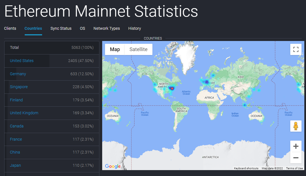Click the 169 (3.34%) United Kingdom value

[x=83, y=113]
